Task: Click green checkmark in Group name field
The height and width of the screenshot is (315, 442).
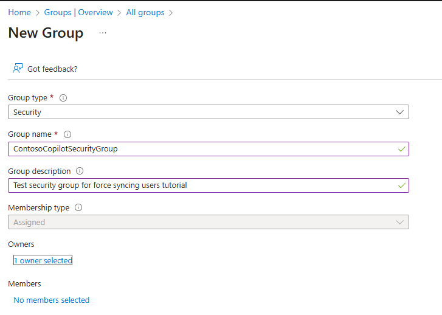Action: pos(401,149)
